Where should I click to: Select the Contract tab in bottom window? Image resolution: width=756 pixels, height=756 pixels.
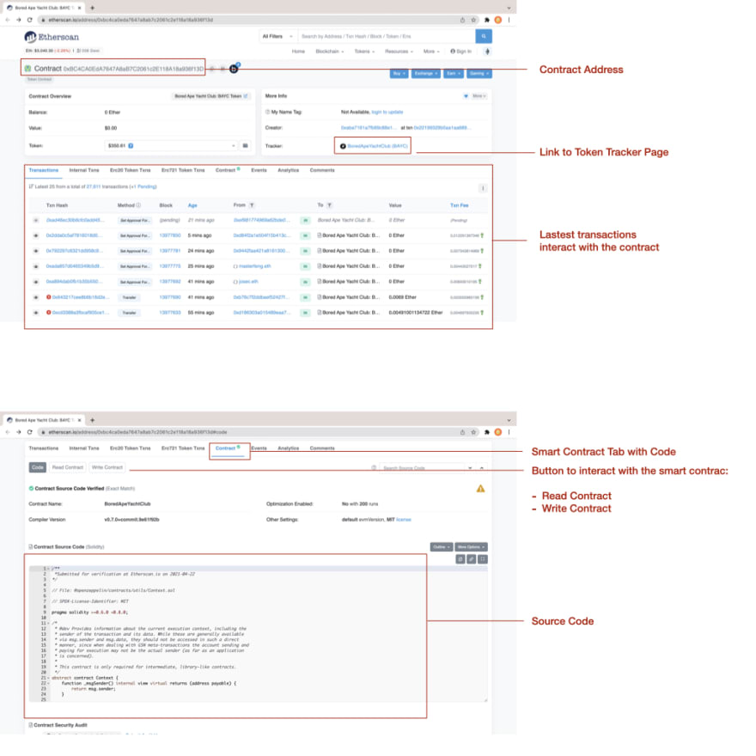228,448
